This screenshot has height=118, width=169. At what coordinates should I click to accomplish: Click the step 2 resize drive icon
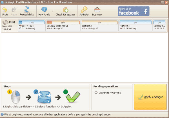tap(44, 97)
